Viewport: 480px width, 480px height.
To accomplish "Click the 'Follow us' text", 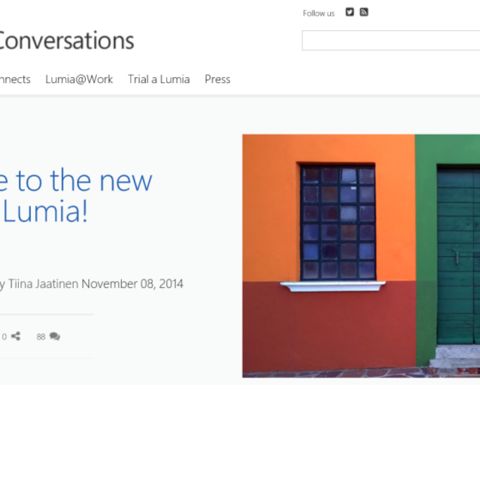I will [x=319, y=14].
